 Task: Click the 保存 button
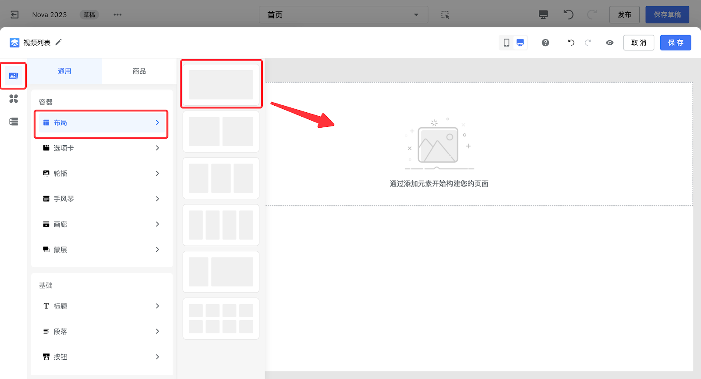675,43
